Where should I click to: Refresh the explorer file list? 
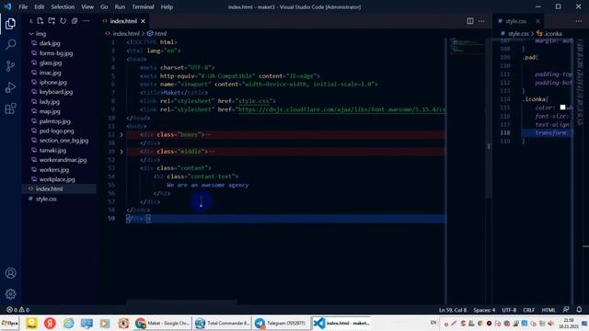[x=64, y=21]
